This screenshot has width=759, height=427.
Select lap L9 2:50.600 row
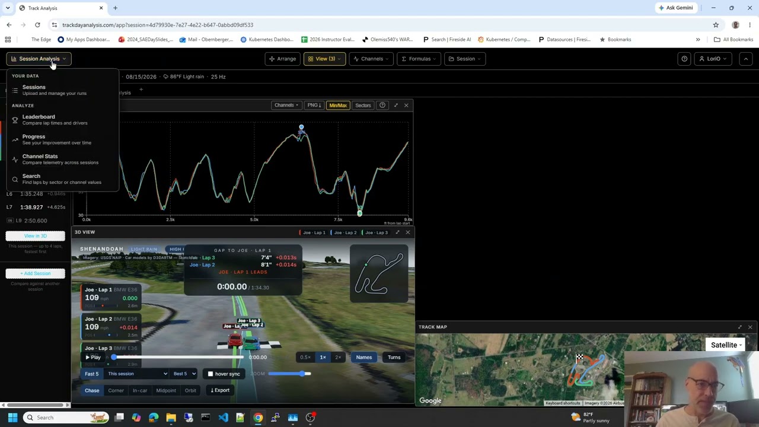(x=36, y=221)
